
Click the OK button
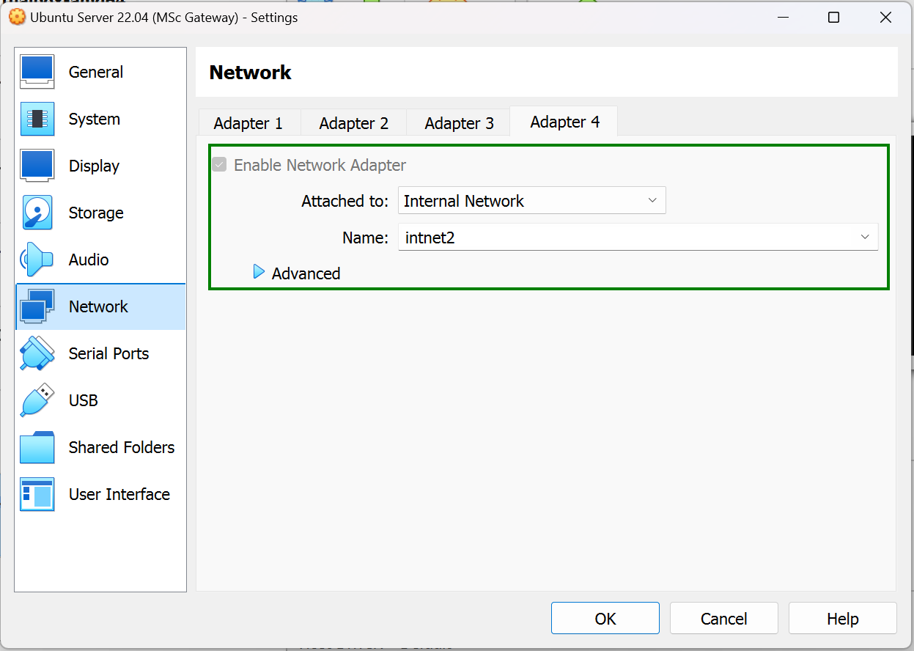(605, 618)
